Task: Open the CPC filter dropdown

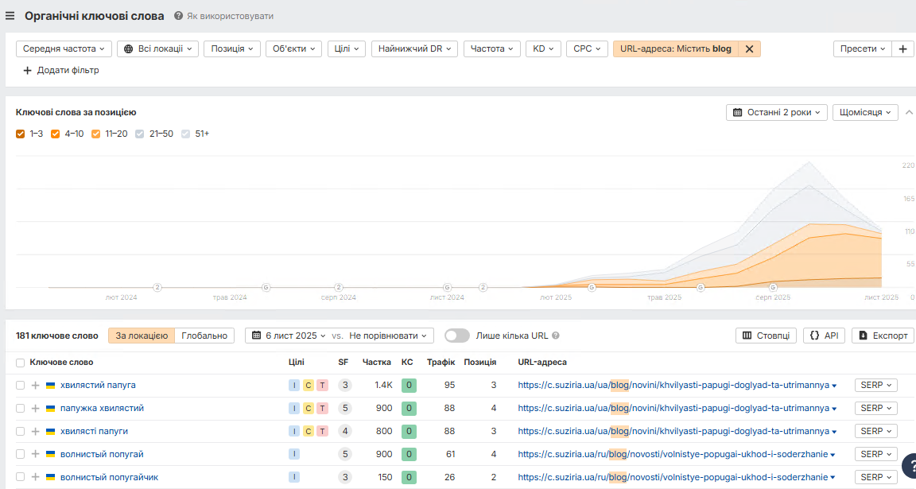Action: (x=587, y=49)
